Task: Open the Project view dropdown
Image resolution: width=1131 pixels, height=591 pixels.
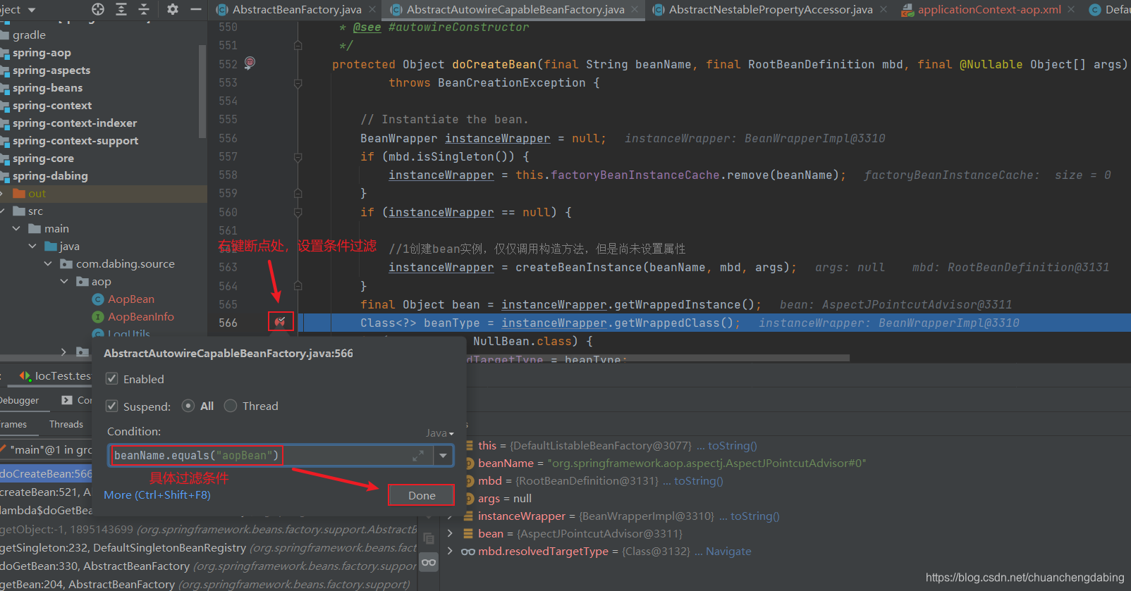Action: tap(32, 10)
